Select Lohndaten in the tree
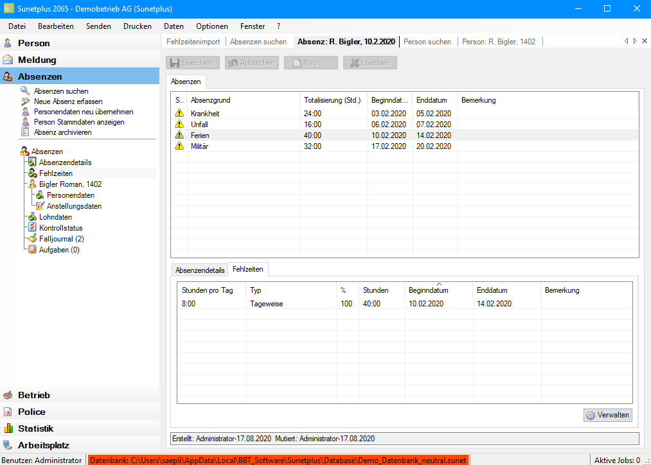The height and width of the screenshot is (465, 651). [55, 217]
